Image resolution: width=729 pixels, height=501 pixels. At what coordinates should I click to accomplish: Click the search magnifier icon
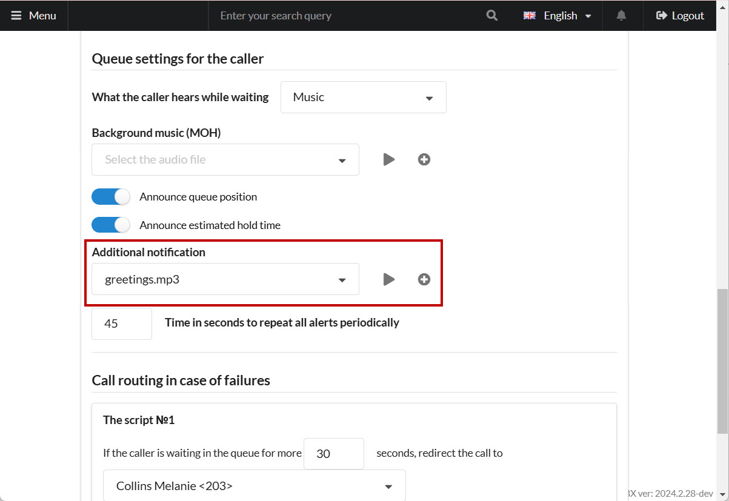coord(491,16)
